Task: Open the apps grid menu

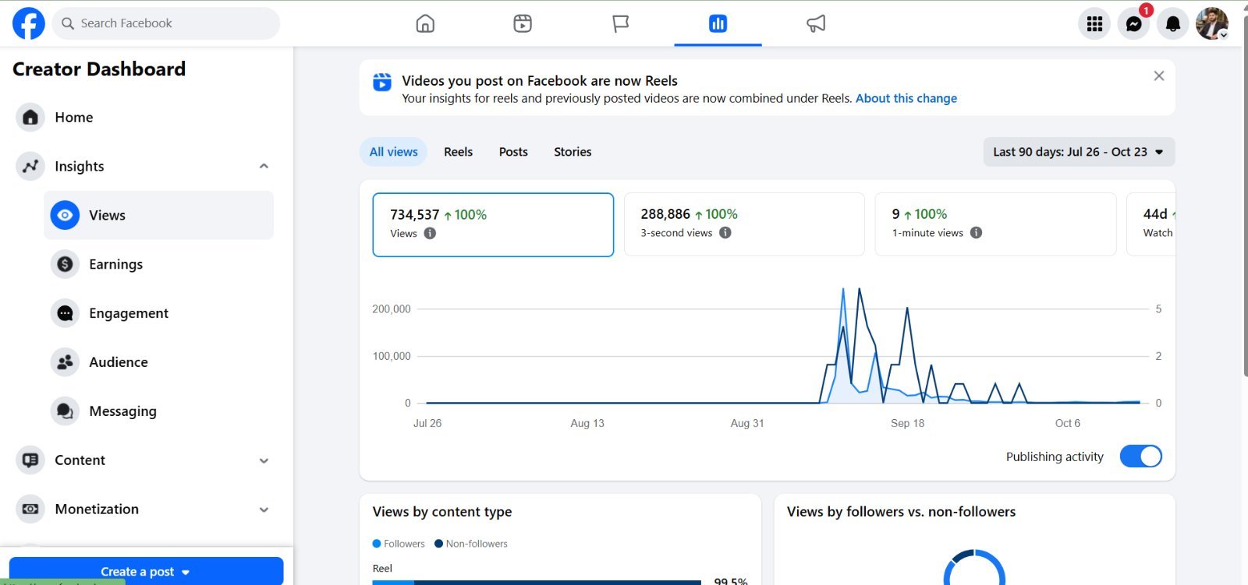Action: coord(1094,24)
